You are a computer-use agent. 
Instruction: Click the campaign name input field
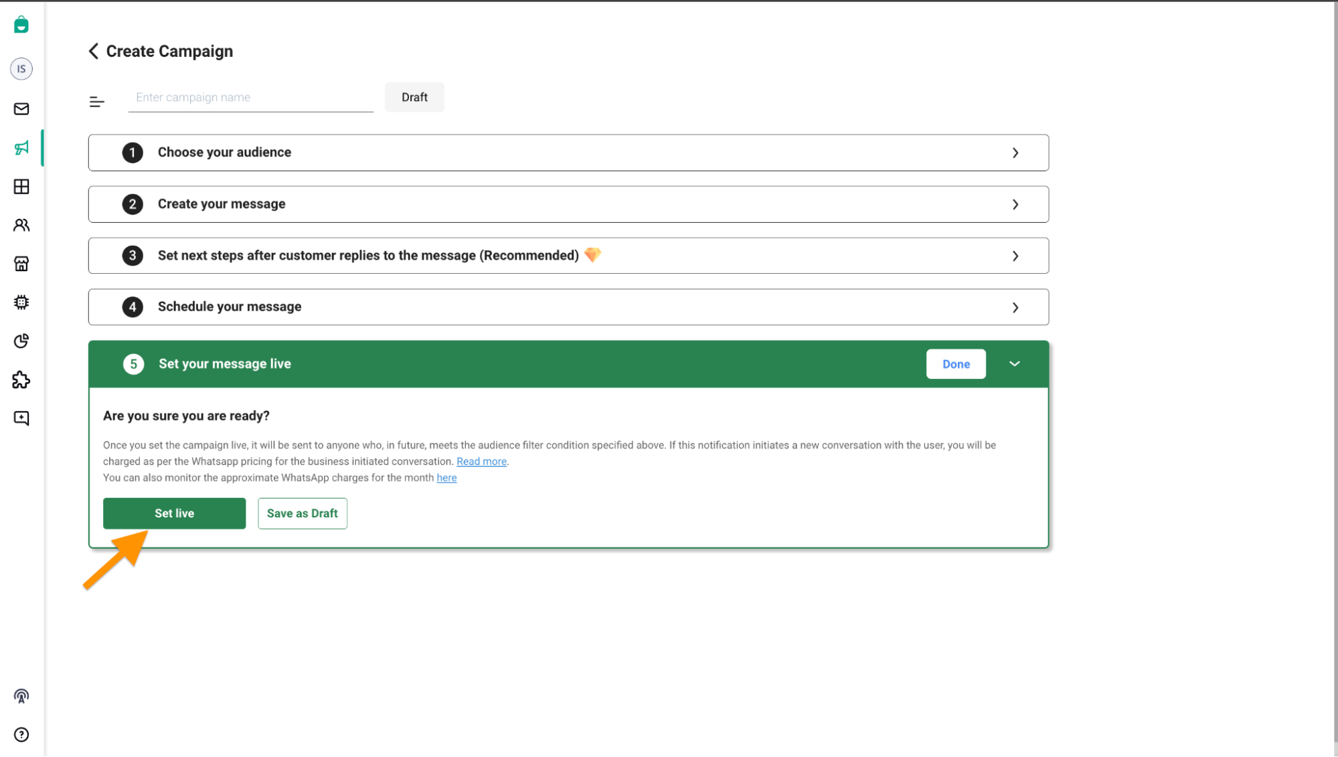[250, 97]
